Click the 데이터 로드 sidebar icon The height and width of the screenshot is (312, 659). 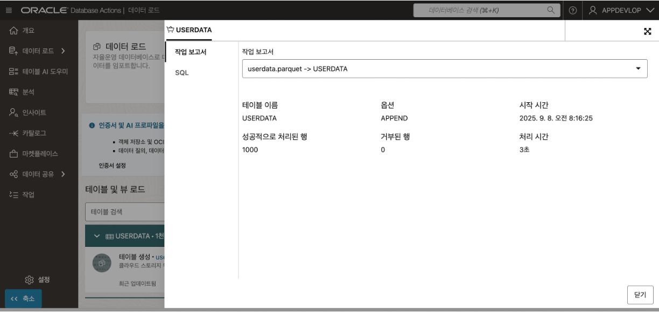13,51
